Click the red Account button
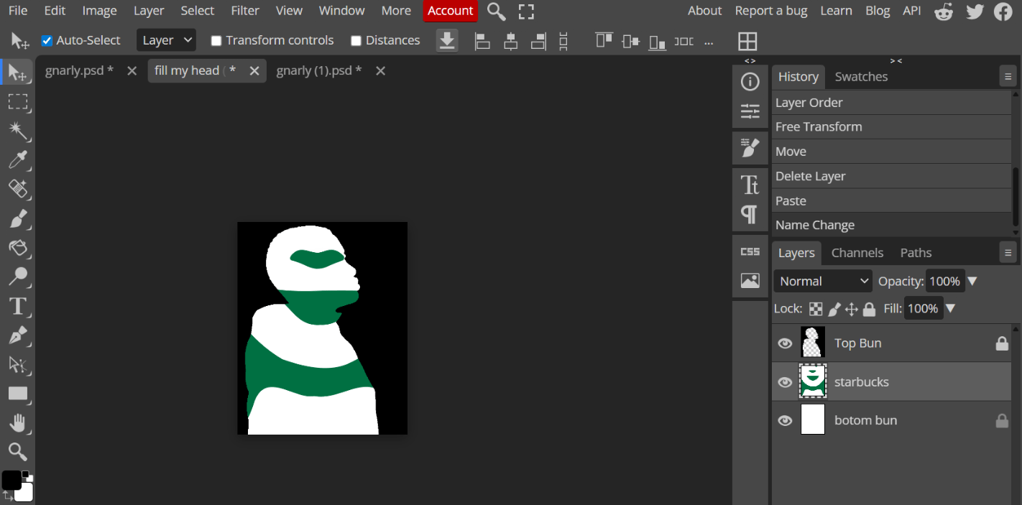 pyautogui.click(x=450, y=11)
